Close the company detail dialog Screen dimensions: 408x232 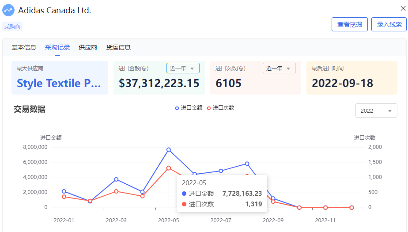pyautogui.click(x=403, y=8)
